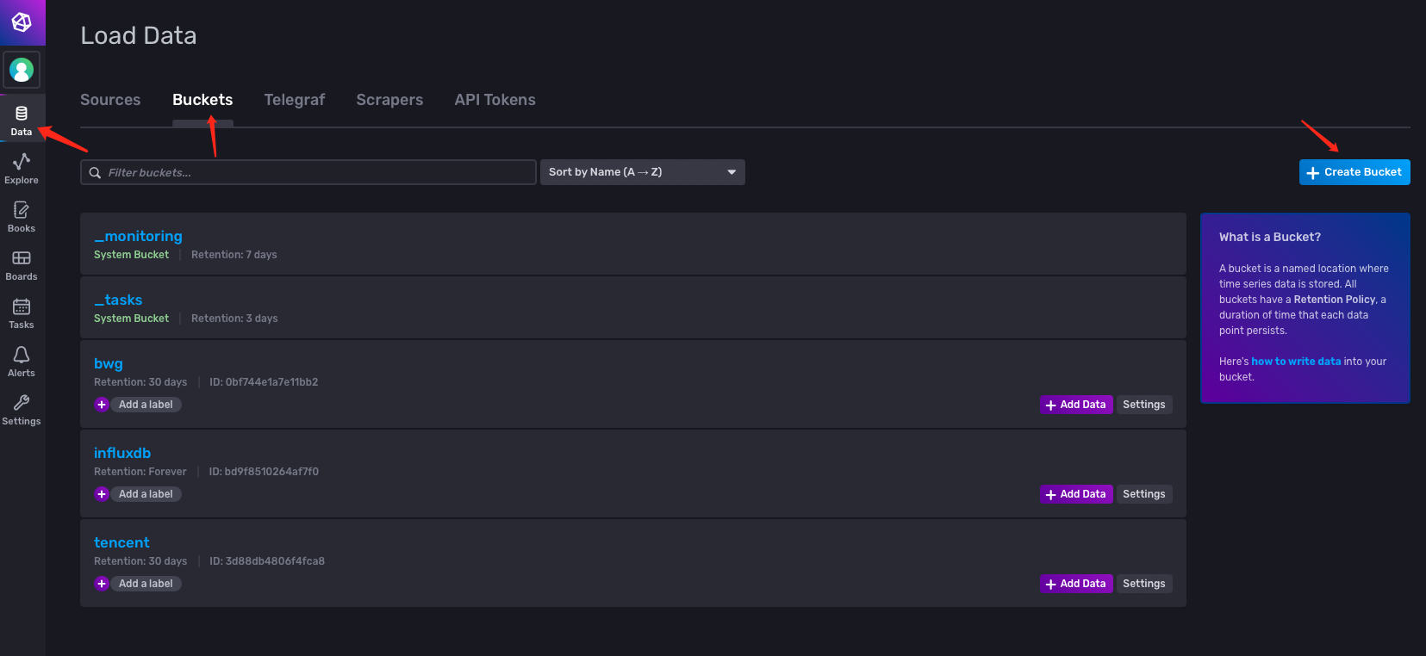
Task: Click the Create Bucket button
Action: [x=1354, y=172]
